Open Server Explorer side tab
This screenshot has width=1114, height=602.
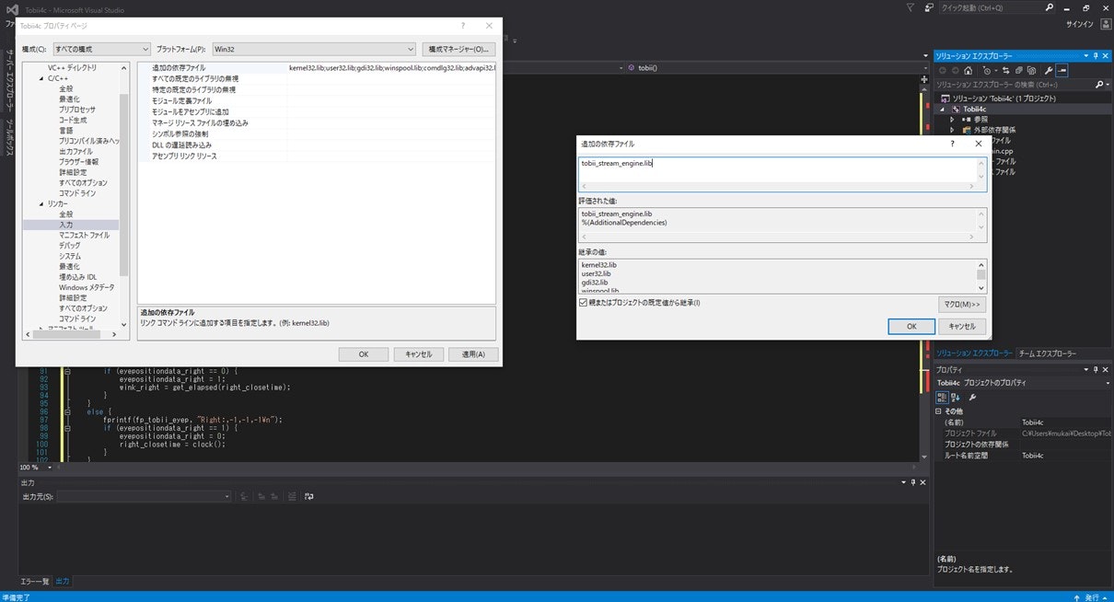(x=8, y=81)
